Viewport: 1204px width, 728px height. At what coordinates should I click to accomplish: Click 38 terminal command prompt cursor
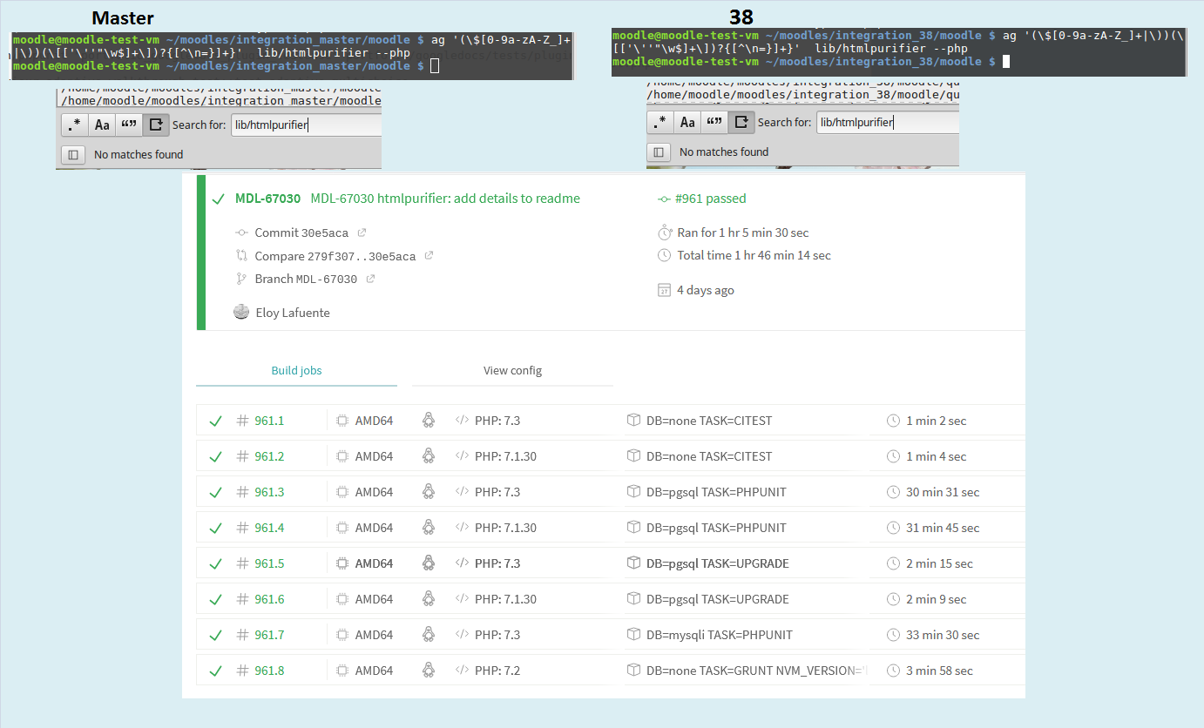(1006, 61)
